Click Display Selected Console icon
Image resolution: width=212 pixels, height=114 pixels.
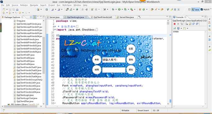178,28
